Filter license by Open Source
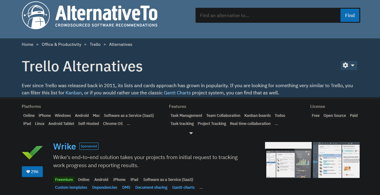This screenshot has height=195, width=380. coord(335,115)
